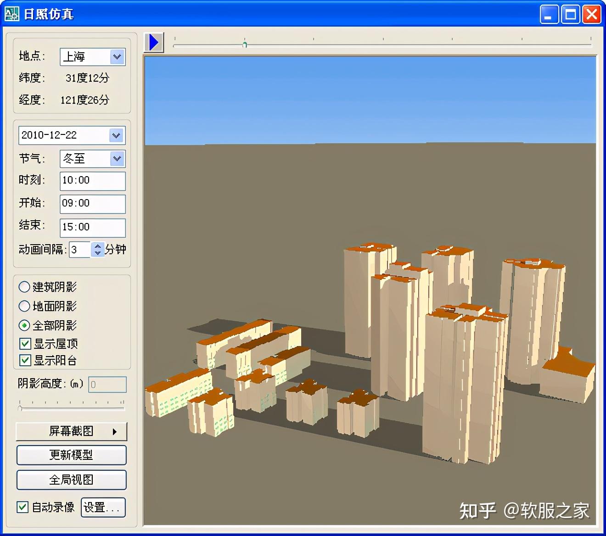Click the 更新模型 button
The image size is (606, 536).
tap(71, 455)
